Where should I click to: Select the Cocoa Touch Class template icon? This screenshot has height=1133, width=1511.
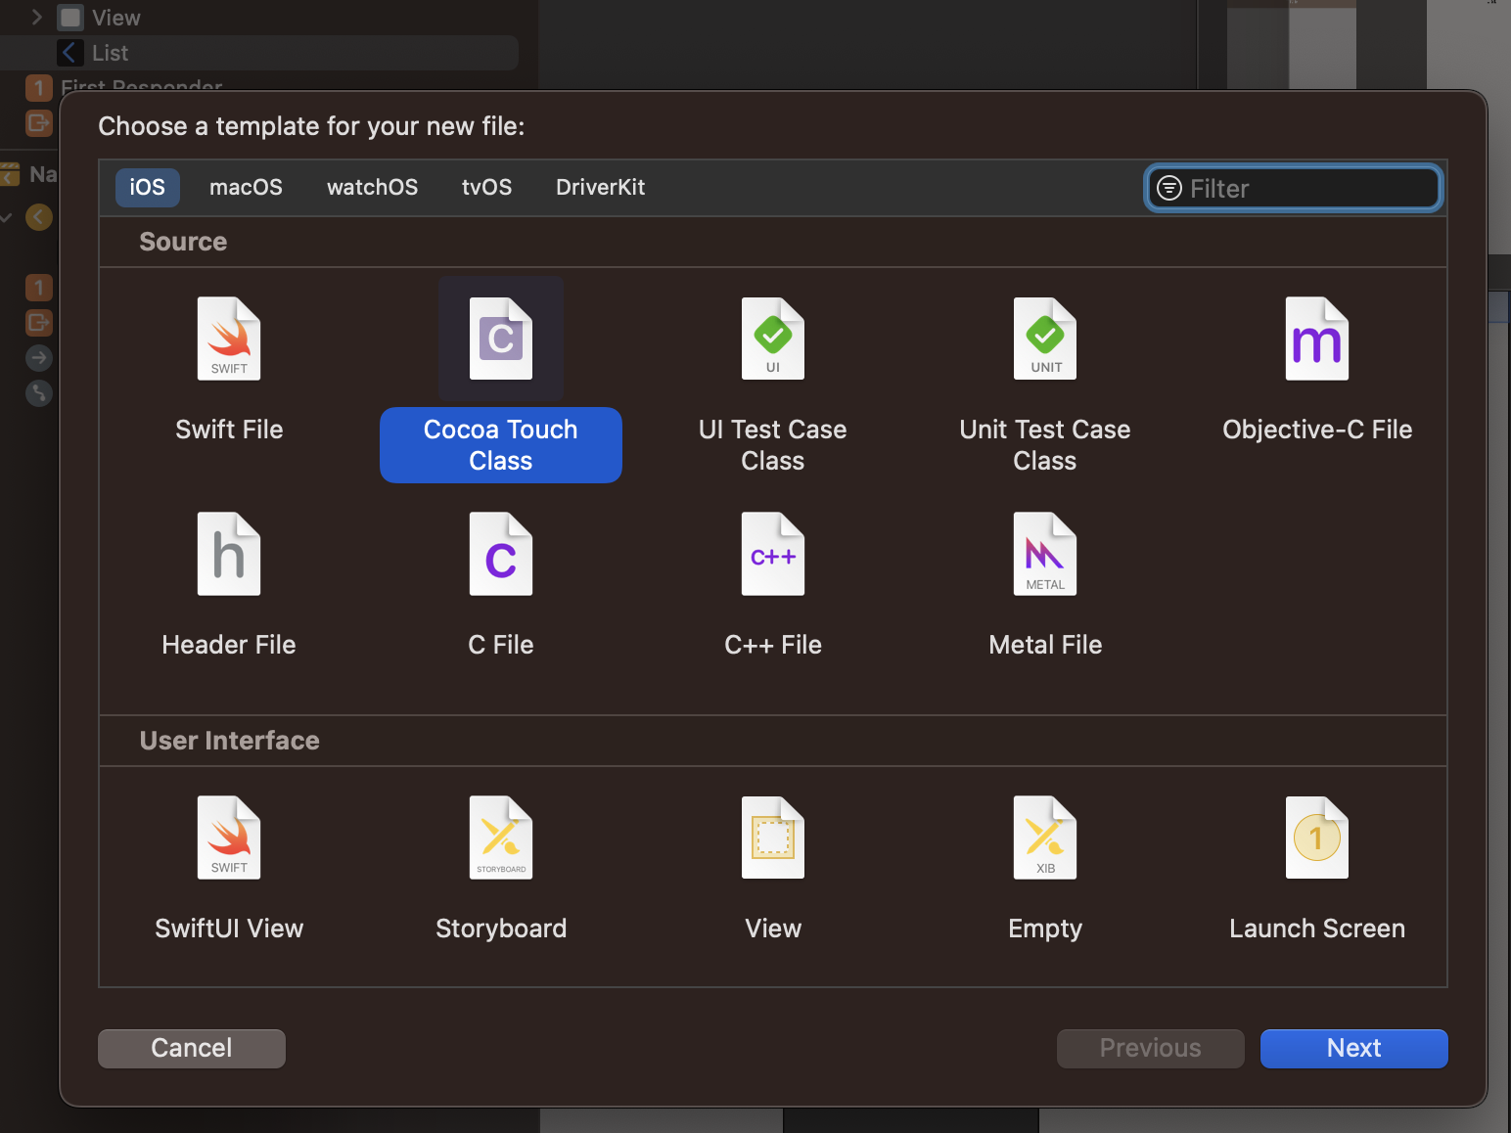(x=501, y=339)
